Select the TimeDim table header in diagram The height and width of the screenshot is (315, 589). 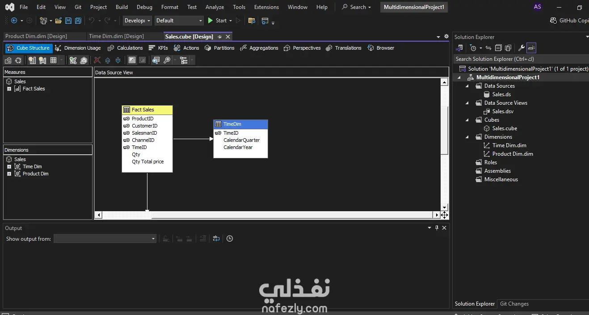tap(241, 124)
